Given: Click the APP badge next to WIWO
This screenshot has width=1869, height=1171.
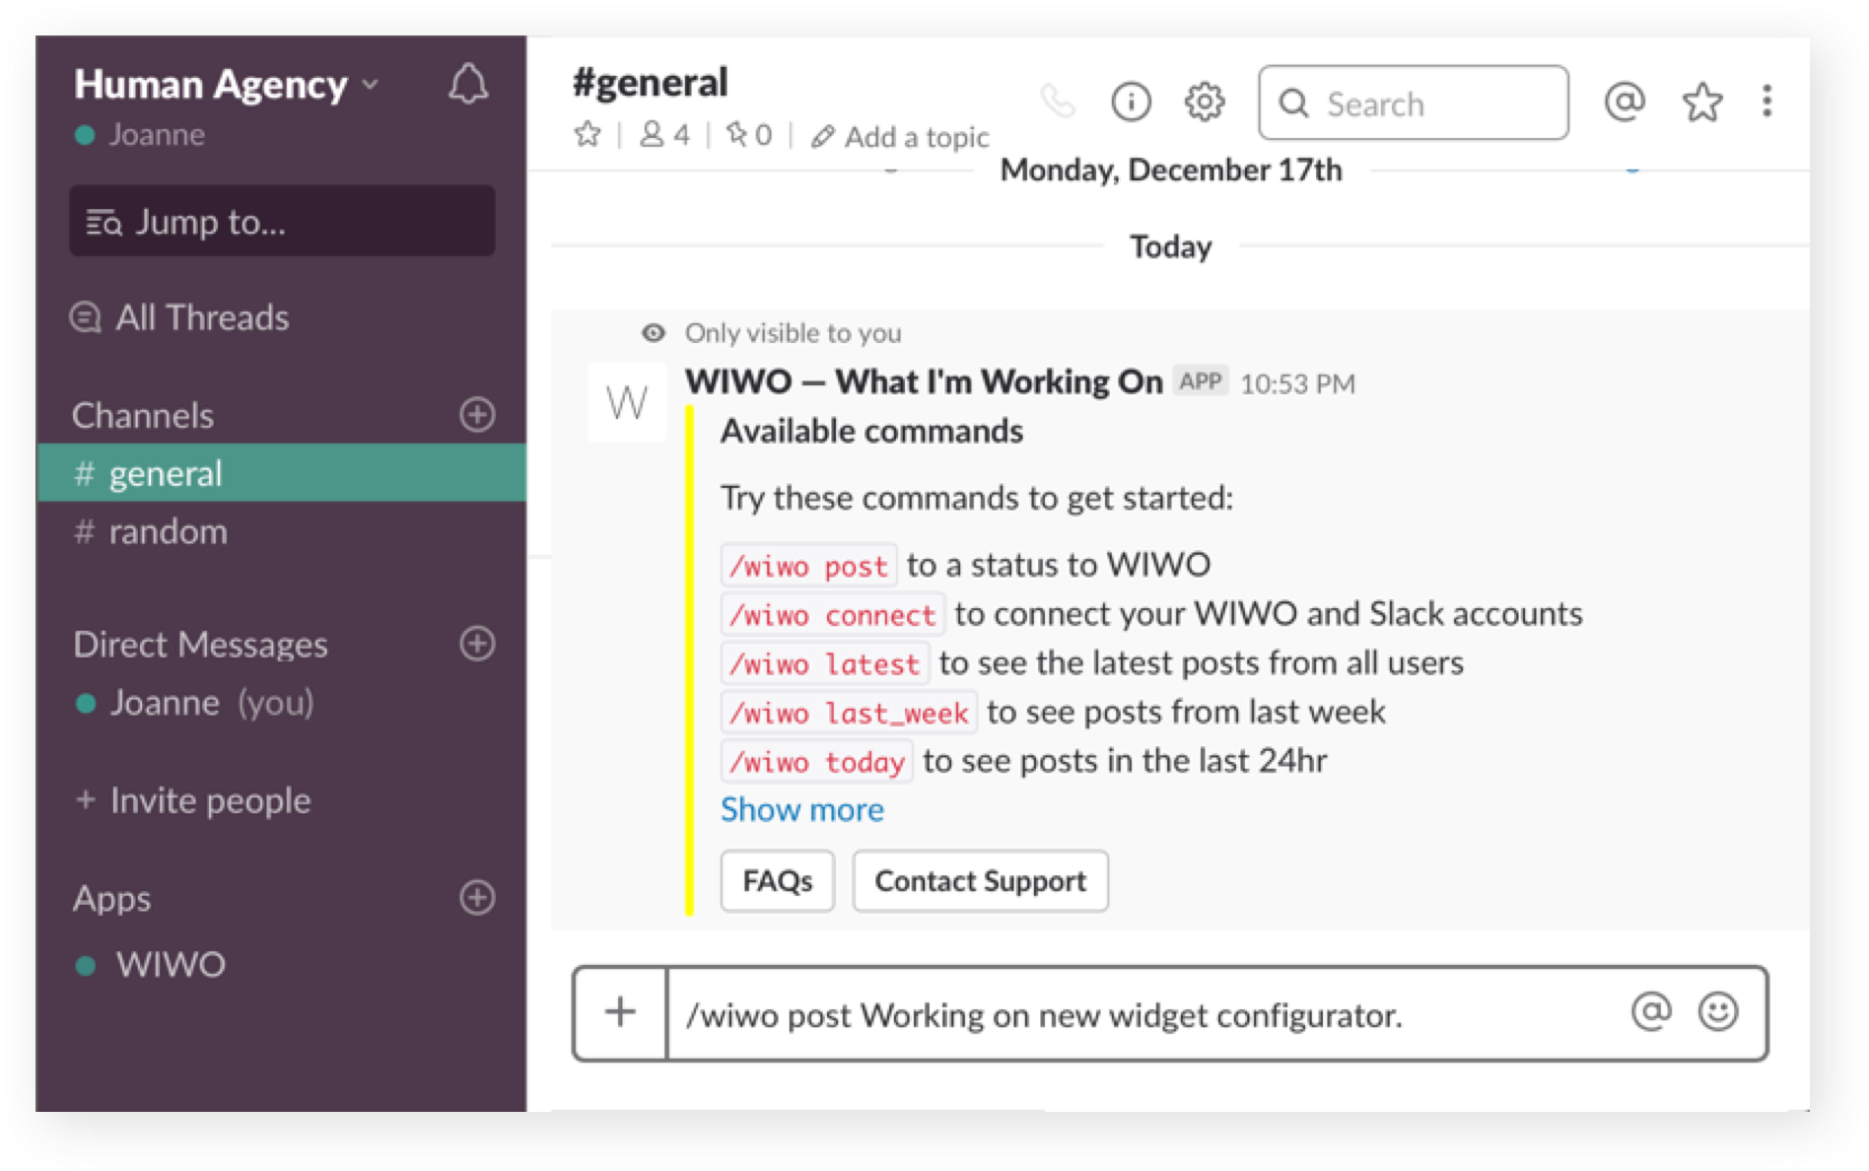Looking at the screenshot, I should click(1201, 381).
